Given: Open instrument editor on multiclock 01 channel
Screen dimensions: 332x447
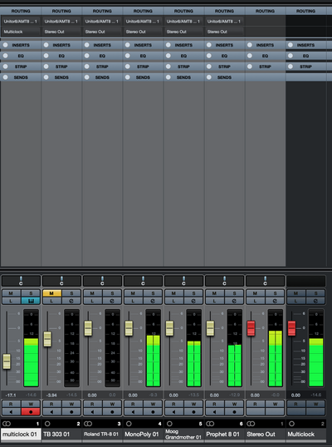Looking at the screenshot, I should [x=31, y=301].
